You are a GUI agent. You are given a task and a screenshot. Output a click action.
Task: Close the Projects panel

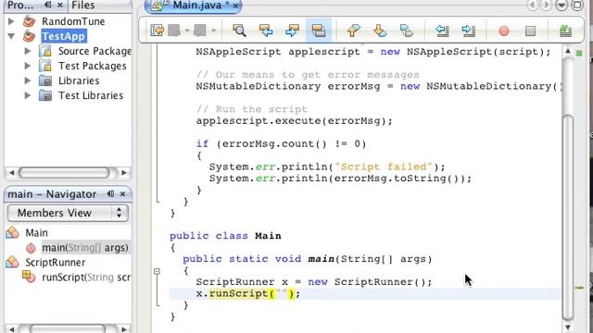(60, 6)
